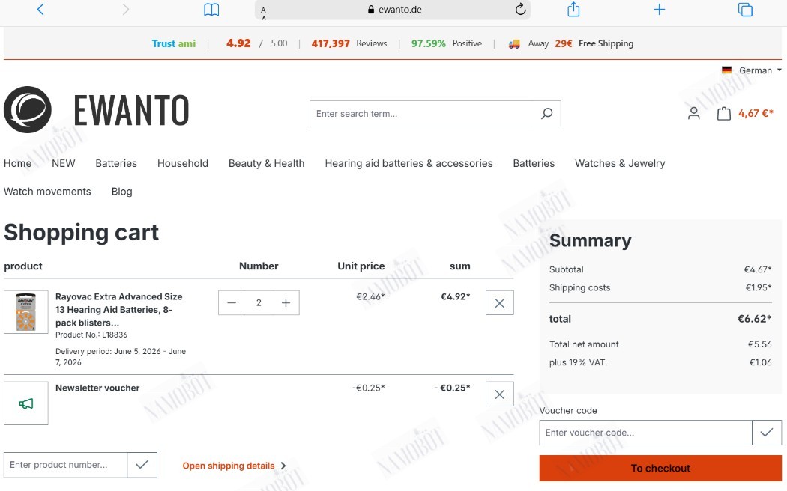Click the cart total 4,67 €

[x=756, y=114]
